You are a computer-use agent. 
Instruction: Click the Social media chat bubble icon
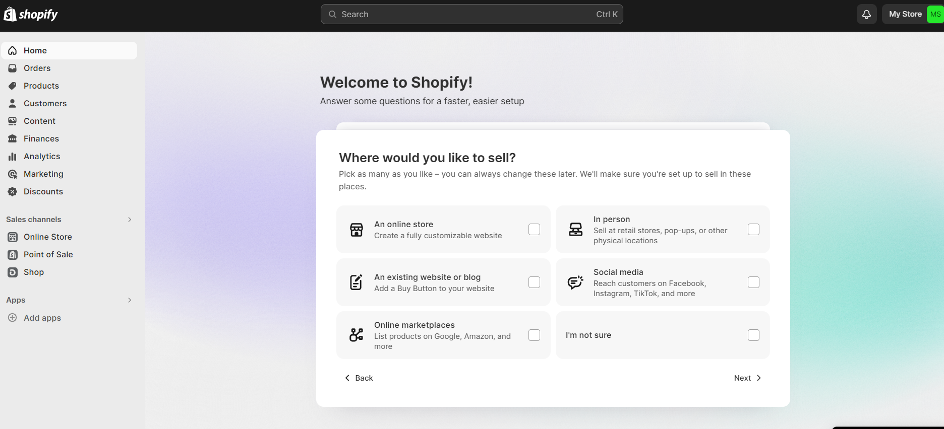(x=576, y=282)
